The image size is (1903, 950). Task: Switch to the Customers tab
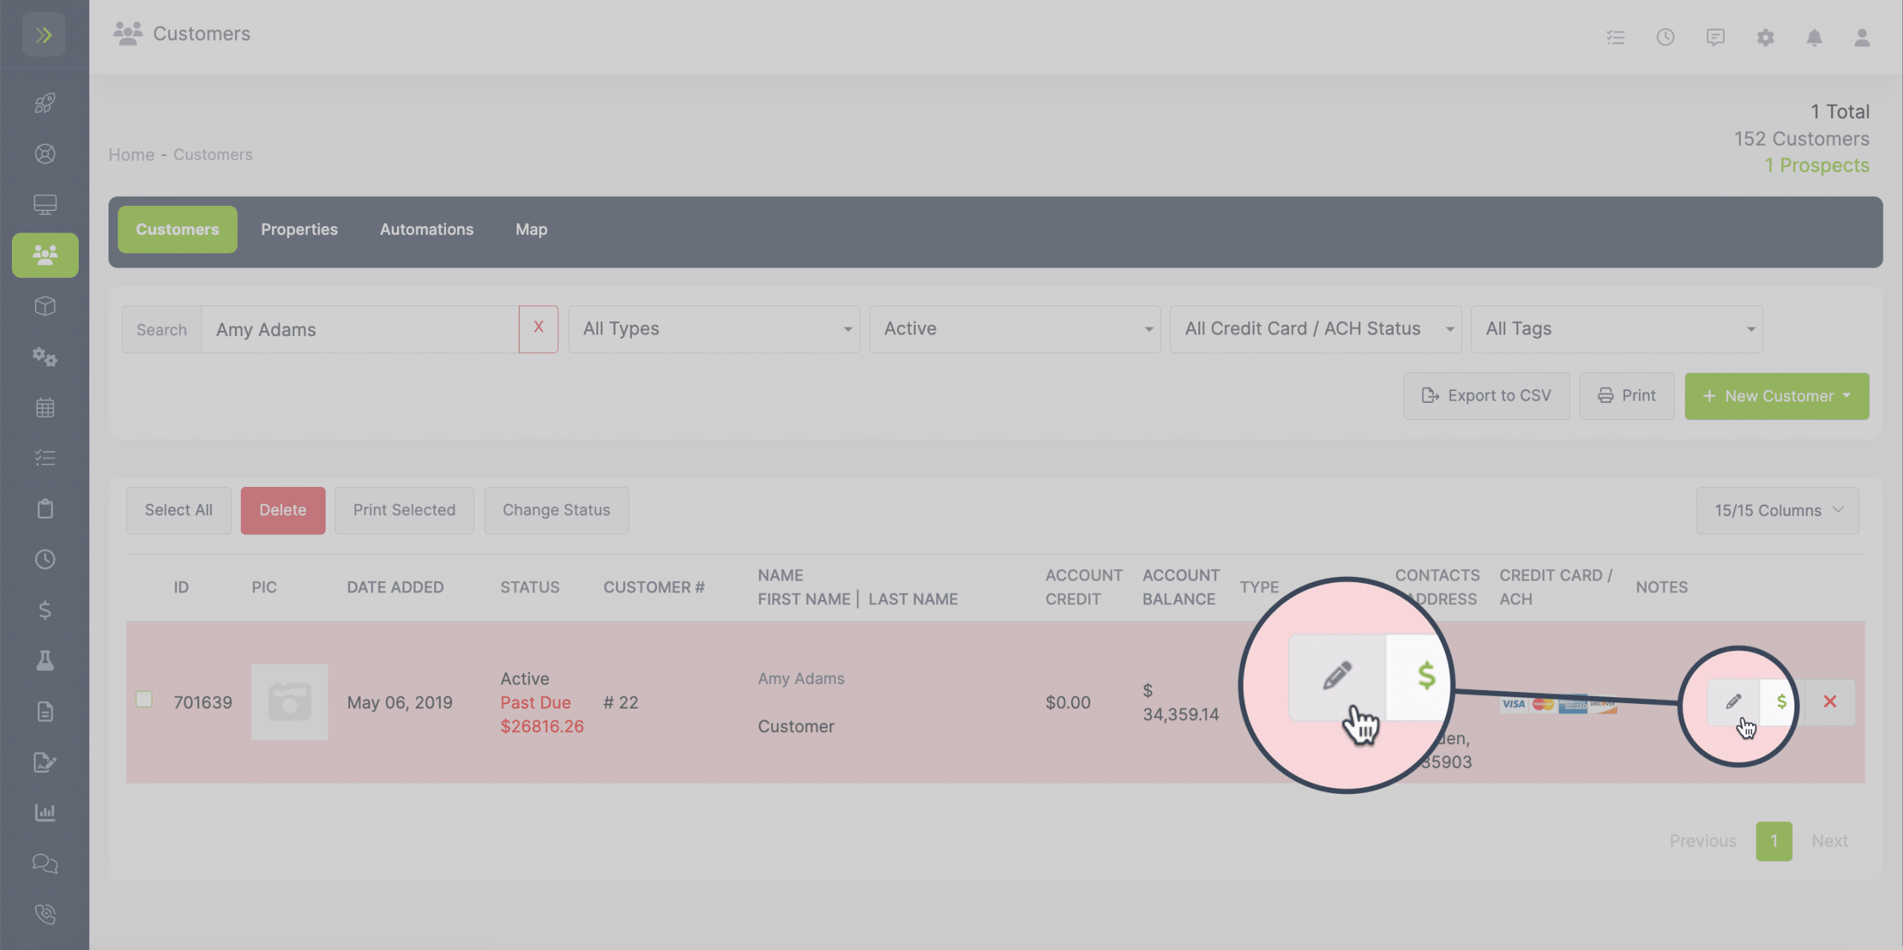coord(178,230)
